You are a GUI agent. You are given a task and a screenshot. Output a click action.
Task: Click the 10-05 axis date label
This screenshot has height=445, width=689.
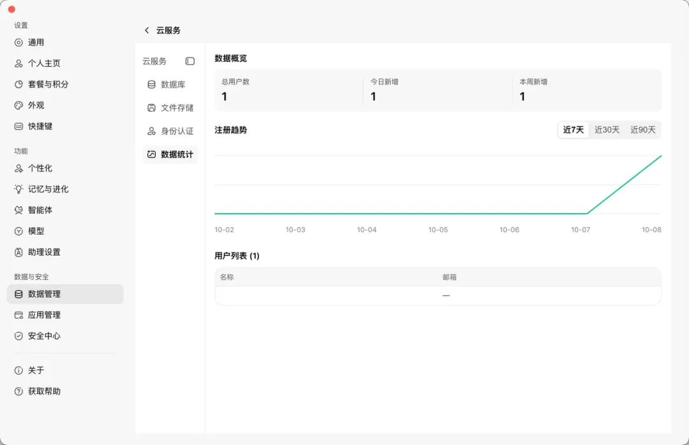[438, 230]
